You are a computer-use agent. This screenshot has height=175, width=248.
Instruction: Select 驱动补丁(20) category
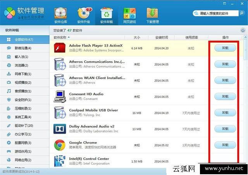[x=25, y=125]
